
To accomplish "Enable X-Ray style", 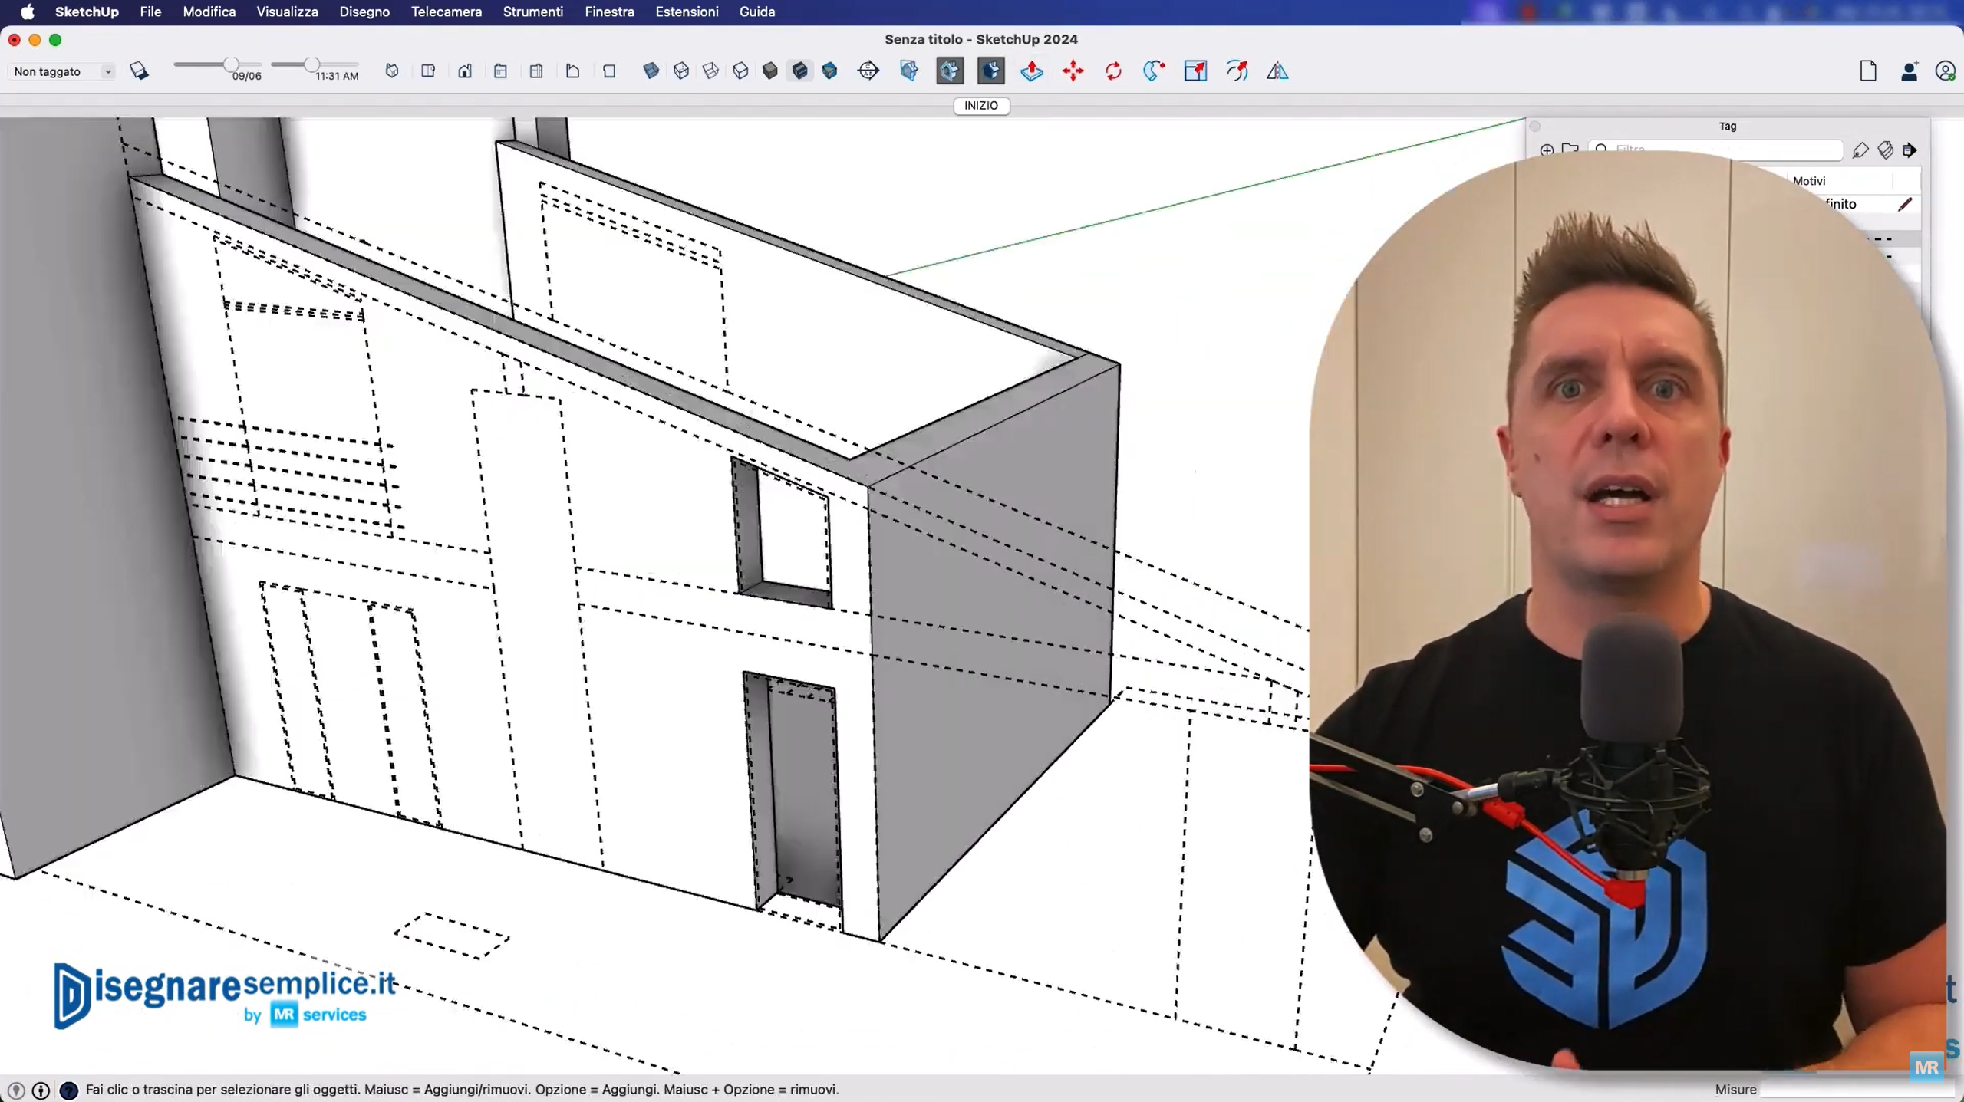I will (651, 71).
